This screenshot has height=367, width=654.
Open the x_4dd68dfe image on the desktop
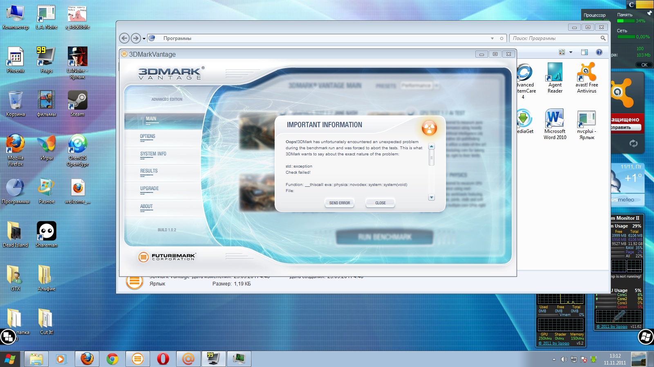77,17
